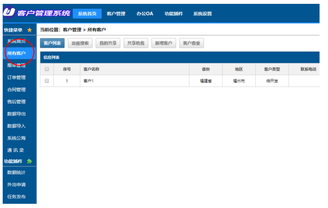
Task: Show 共享给我 customers
Action: tap(136, 43)
